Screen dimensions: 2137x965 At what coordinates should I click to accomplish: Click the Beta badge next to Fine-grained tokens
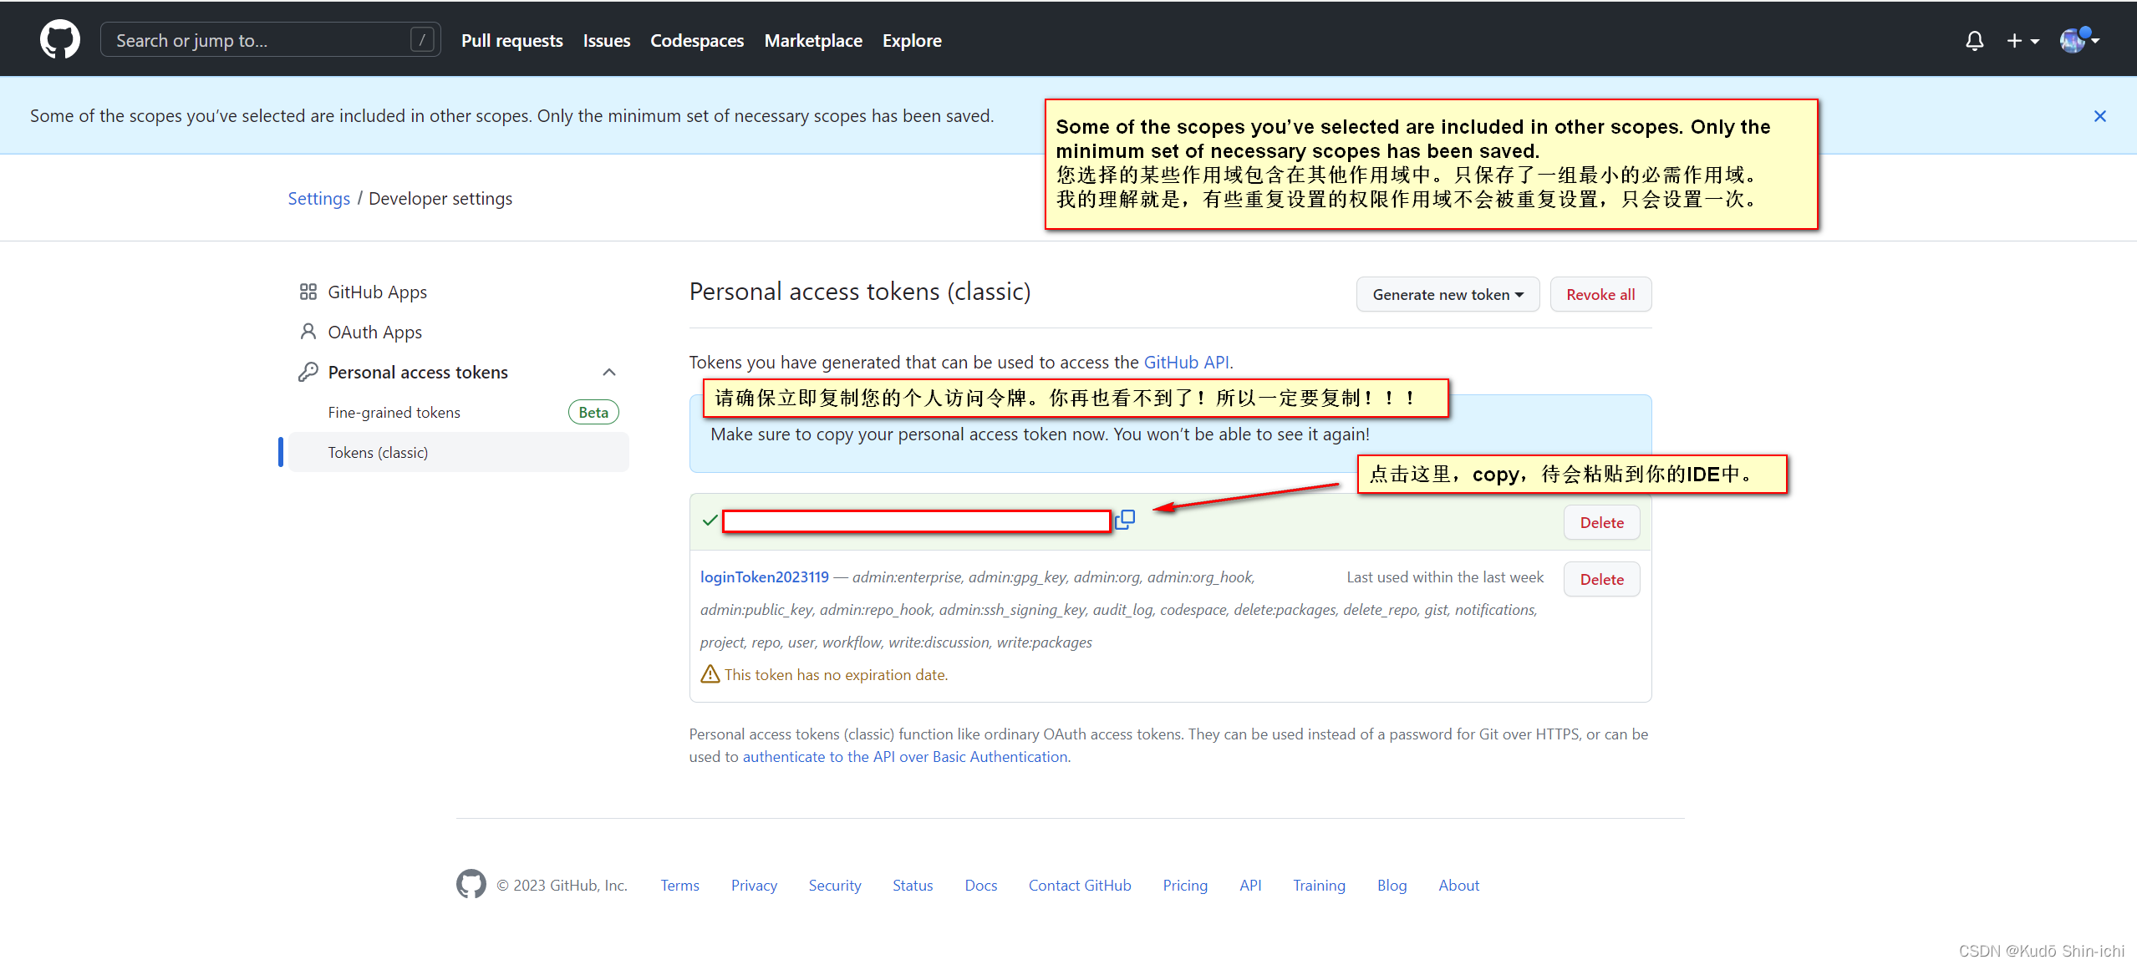[593, 412]
